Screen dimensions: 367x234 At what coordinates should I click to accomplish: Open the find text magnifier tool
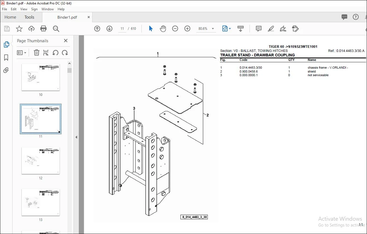click(x=56, y=29)
